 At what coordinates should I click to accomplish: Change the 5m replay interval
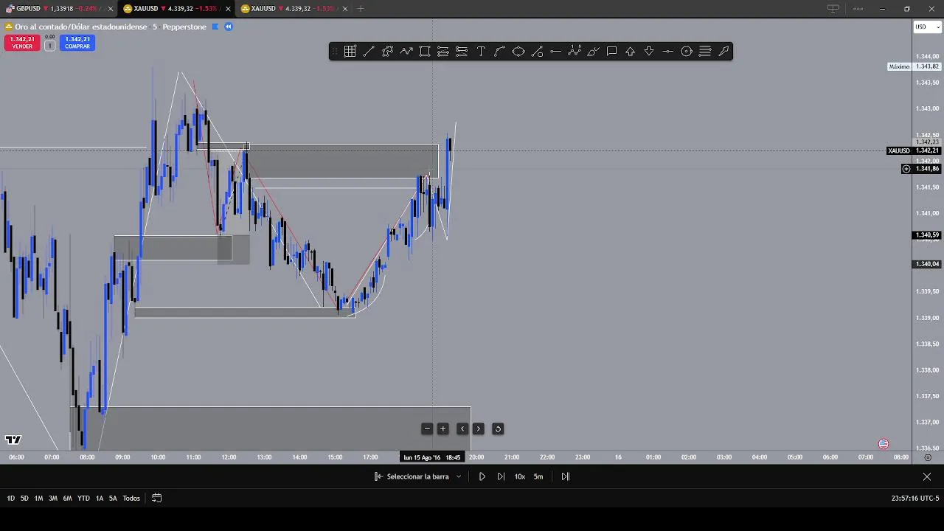[x=538, y=476]
